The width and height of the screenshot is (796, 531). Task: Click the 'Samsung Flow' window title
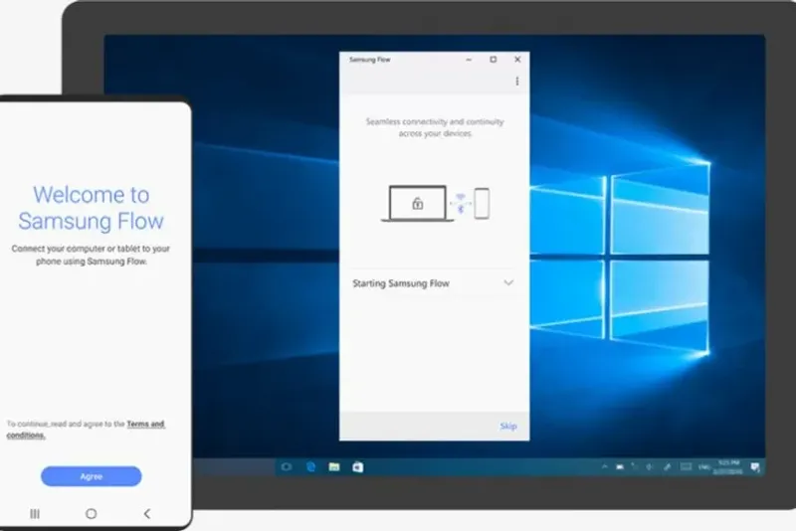pos(370,60)
